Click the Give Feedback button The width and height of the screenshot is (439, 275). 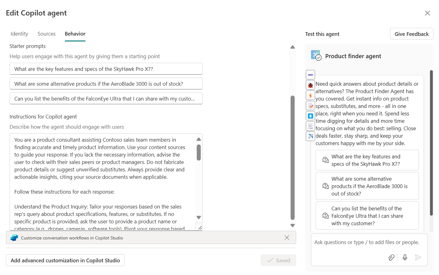click(x=411, y=34)
